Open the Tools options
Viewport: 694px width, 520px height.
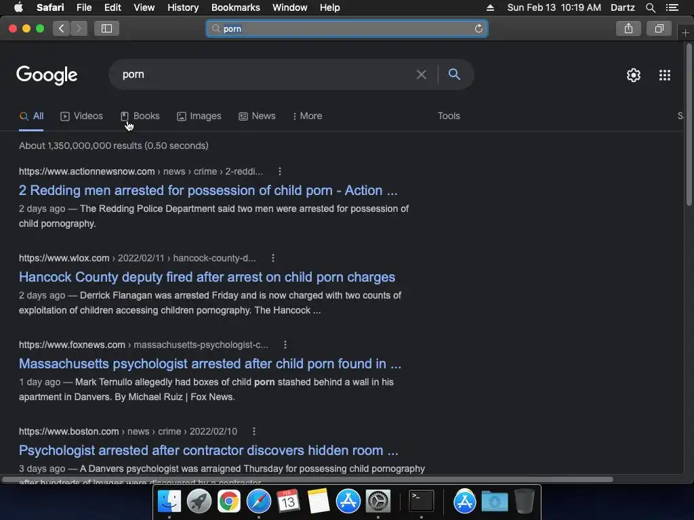pyautogui.click(x=449, y=116)
